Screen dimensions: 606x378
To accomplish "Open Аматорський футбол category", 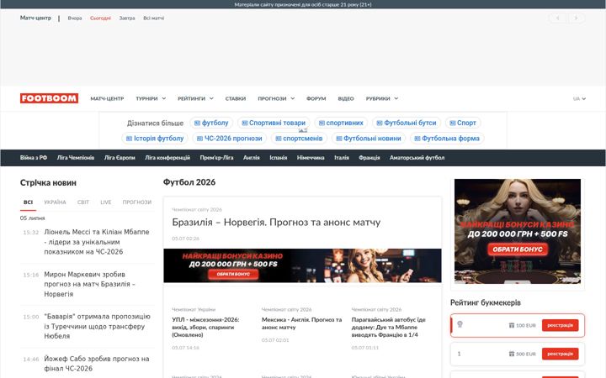I will click(x=417, y=158).
